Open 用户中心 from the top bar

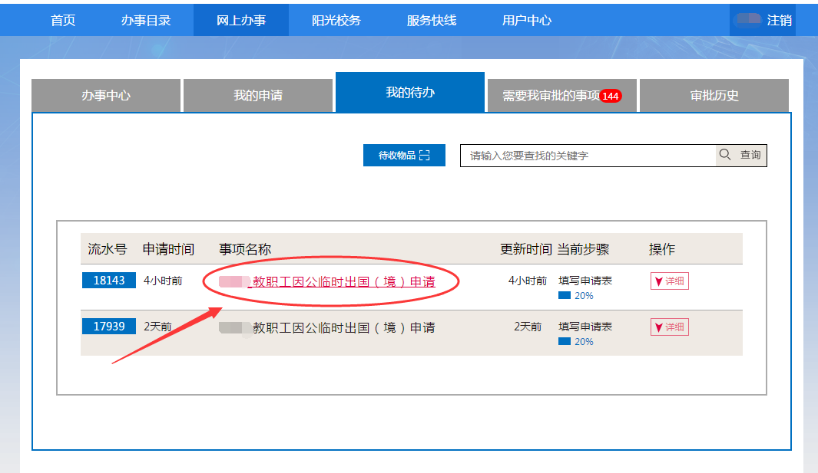point(527,21)
